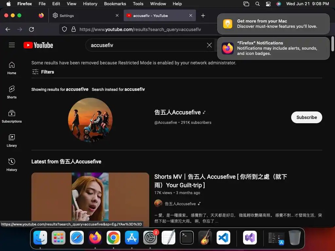Viewport: 335px width, 251px height.
Task: Subscribe to 告五人Accusefive channel
Action: click(x=307, y=117)
